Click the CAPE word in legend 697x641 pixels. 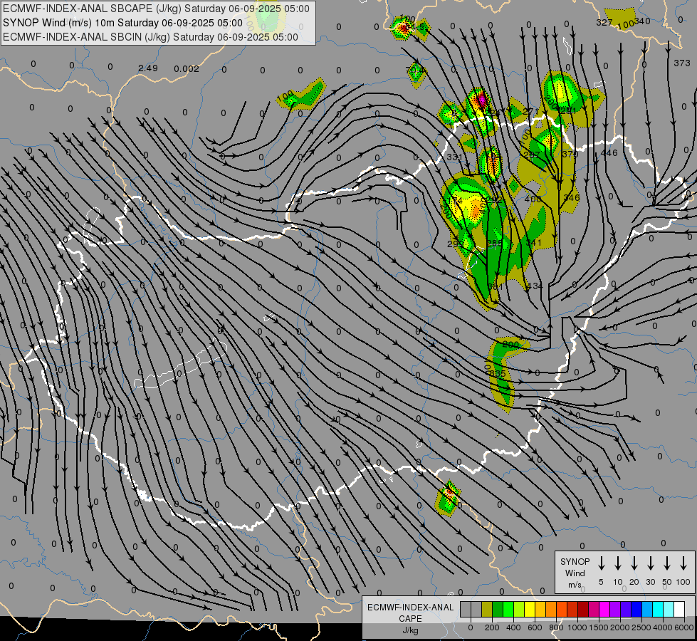pyautogui.click(x=410, y=618)
